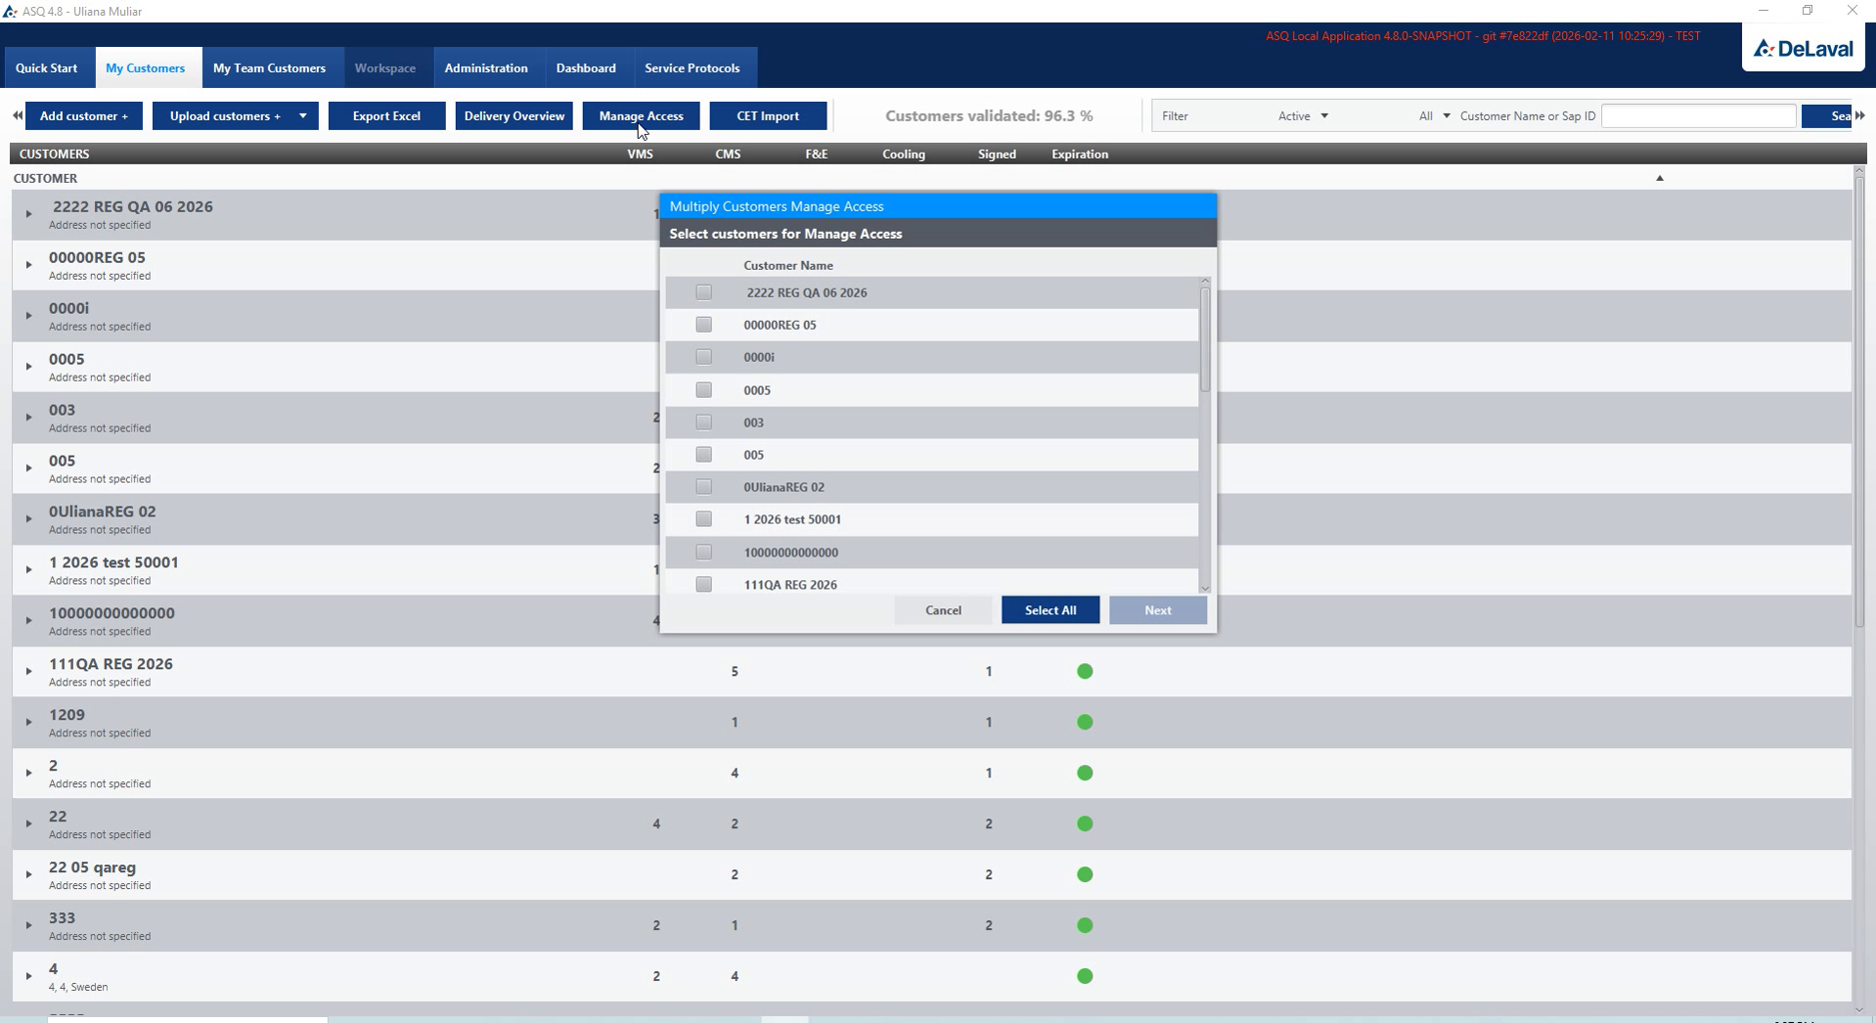The height and width of the screenshot is (1023, 1876).
Task: Click green status dot for customer 333
Action: point(1085,925)
